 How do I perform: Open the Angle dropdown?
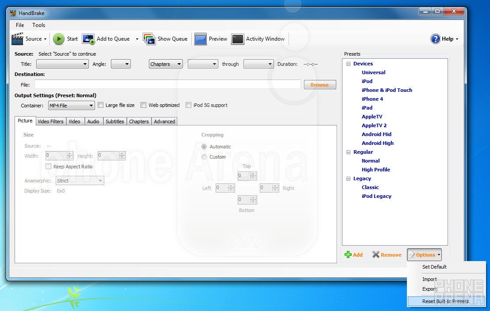pyautogui.click(x=121, y=64)
